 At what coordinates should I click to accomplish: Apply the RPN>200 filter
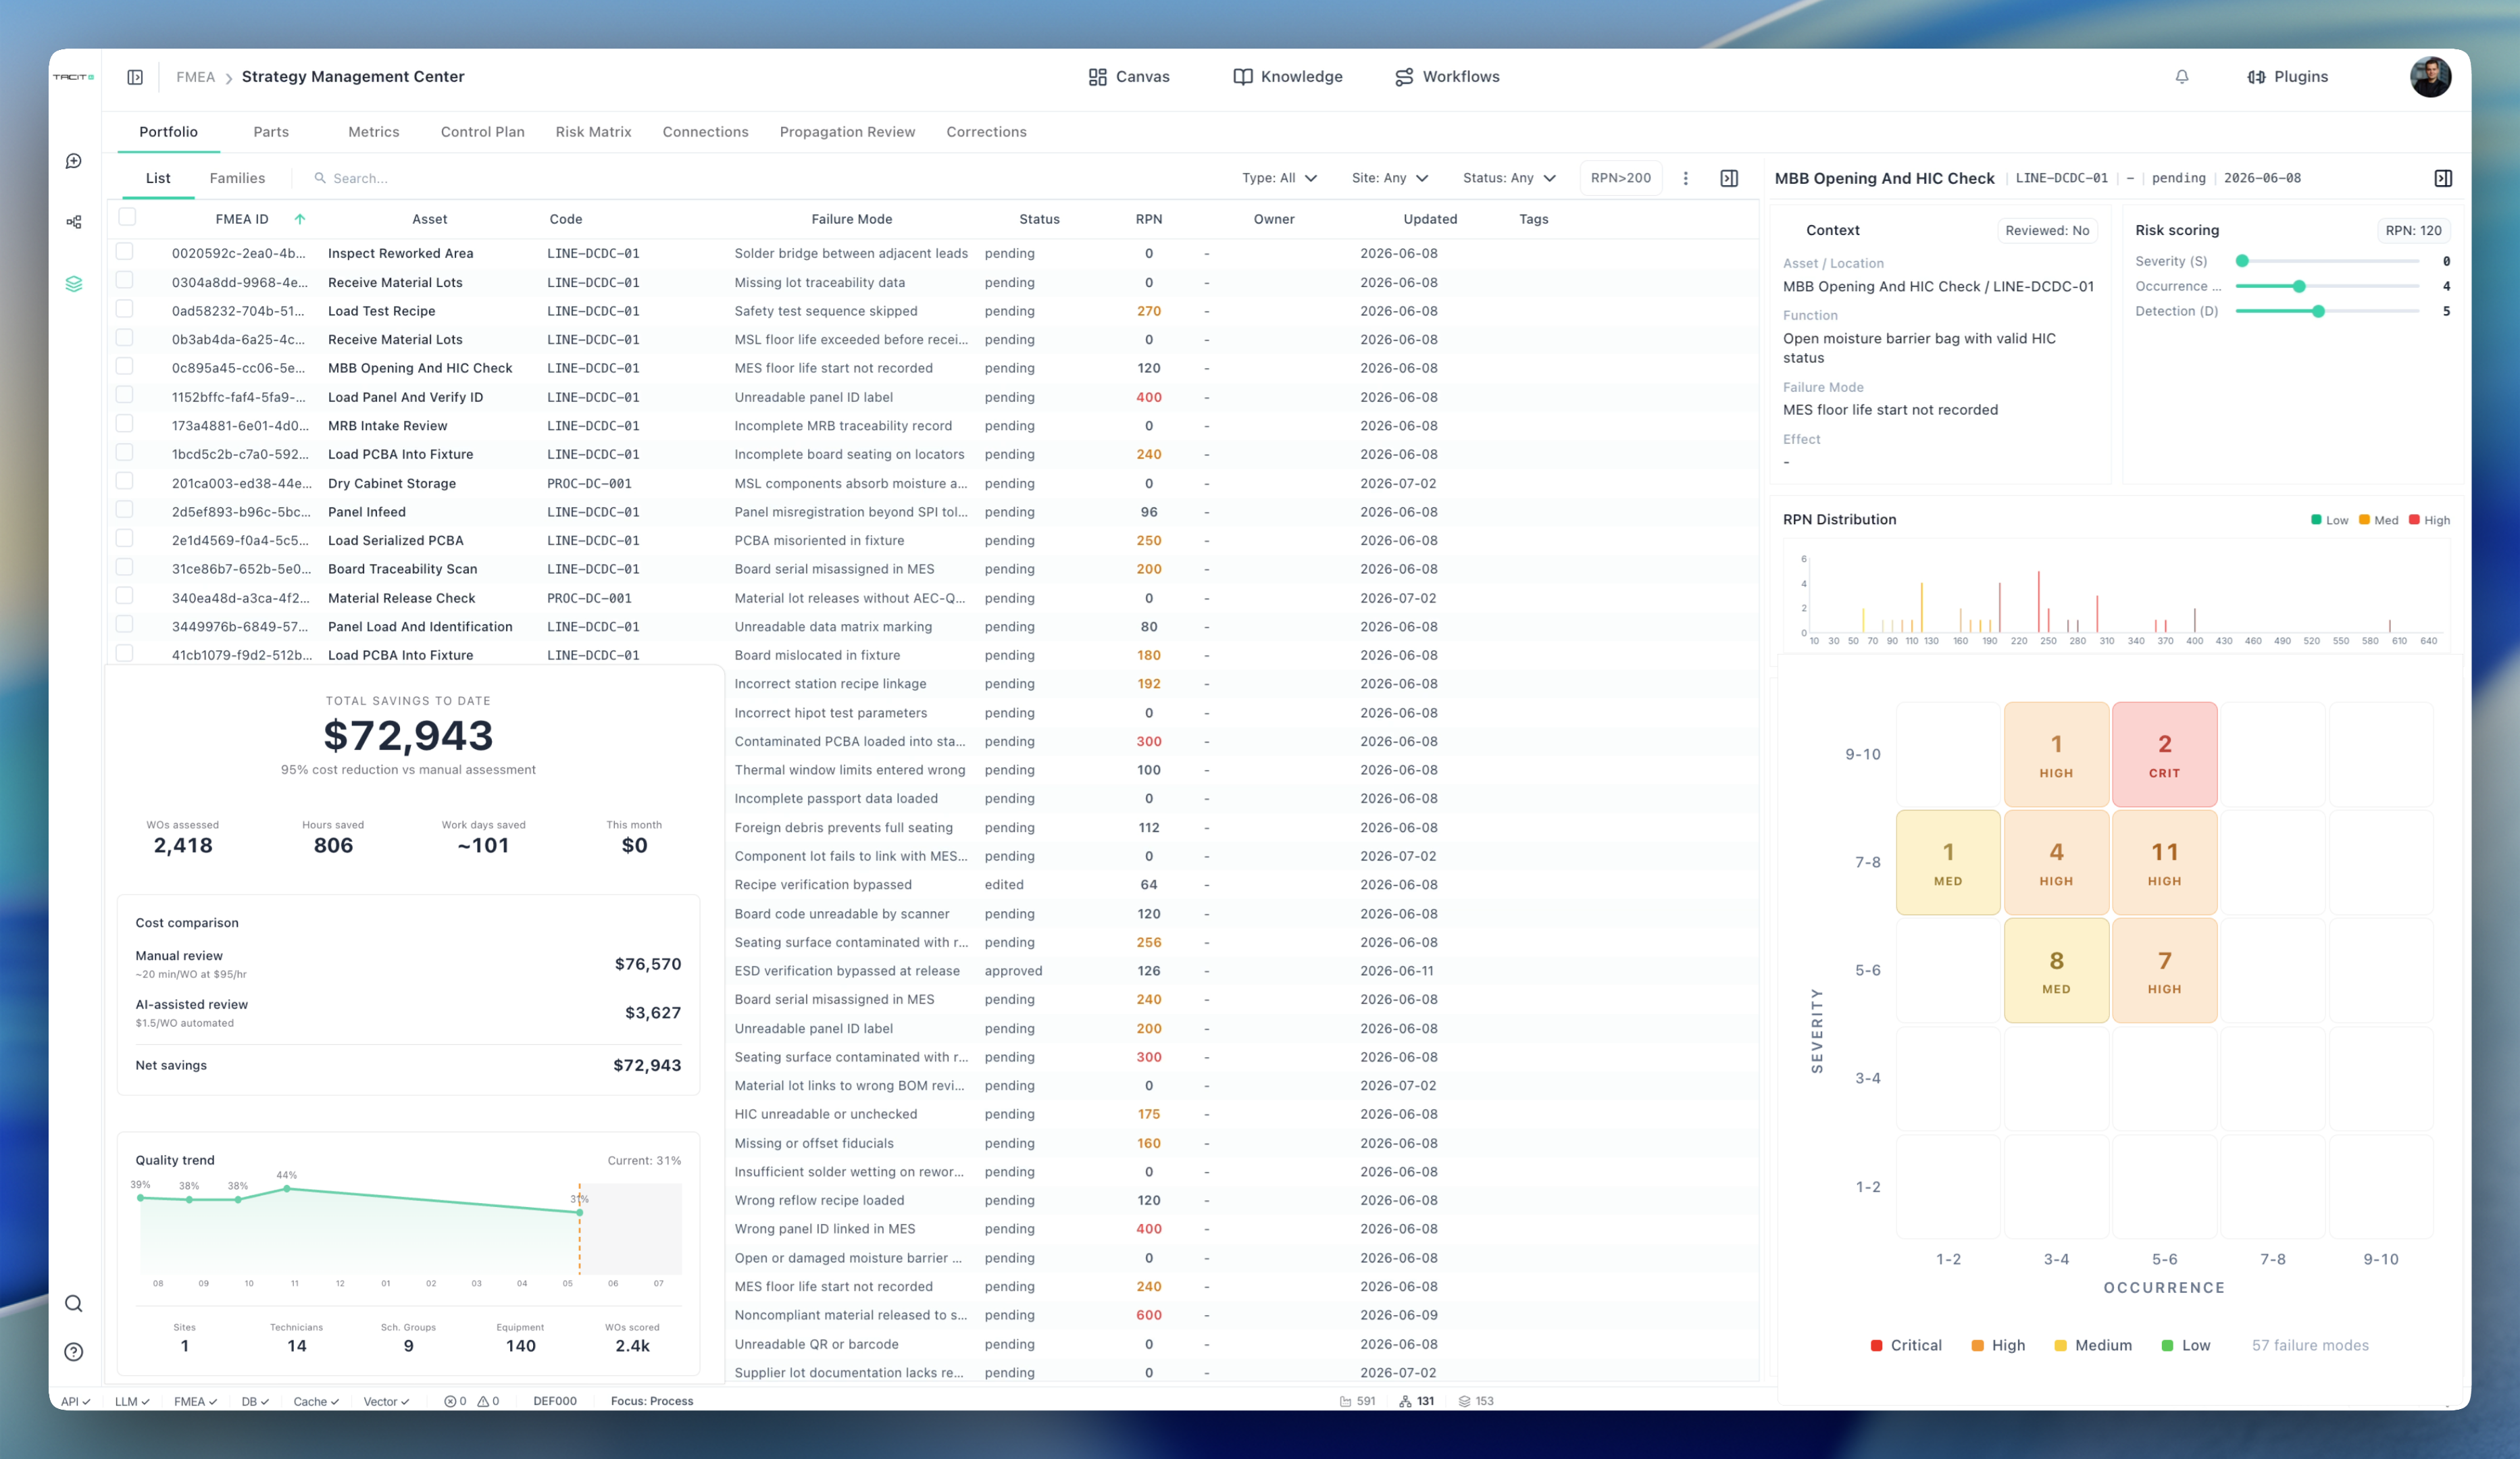point(1621,178)
